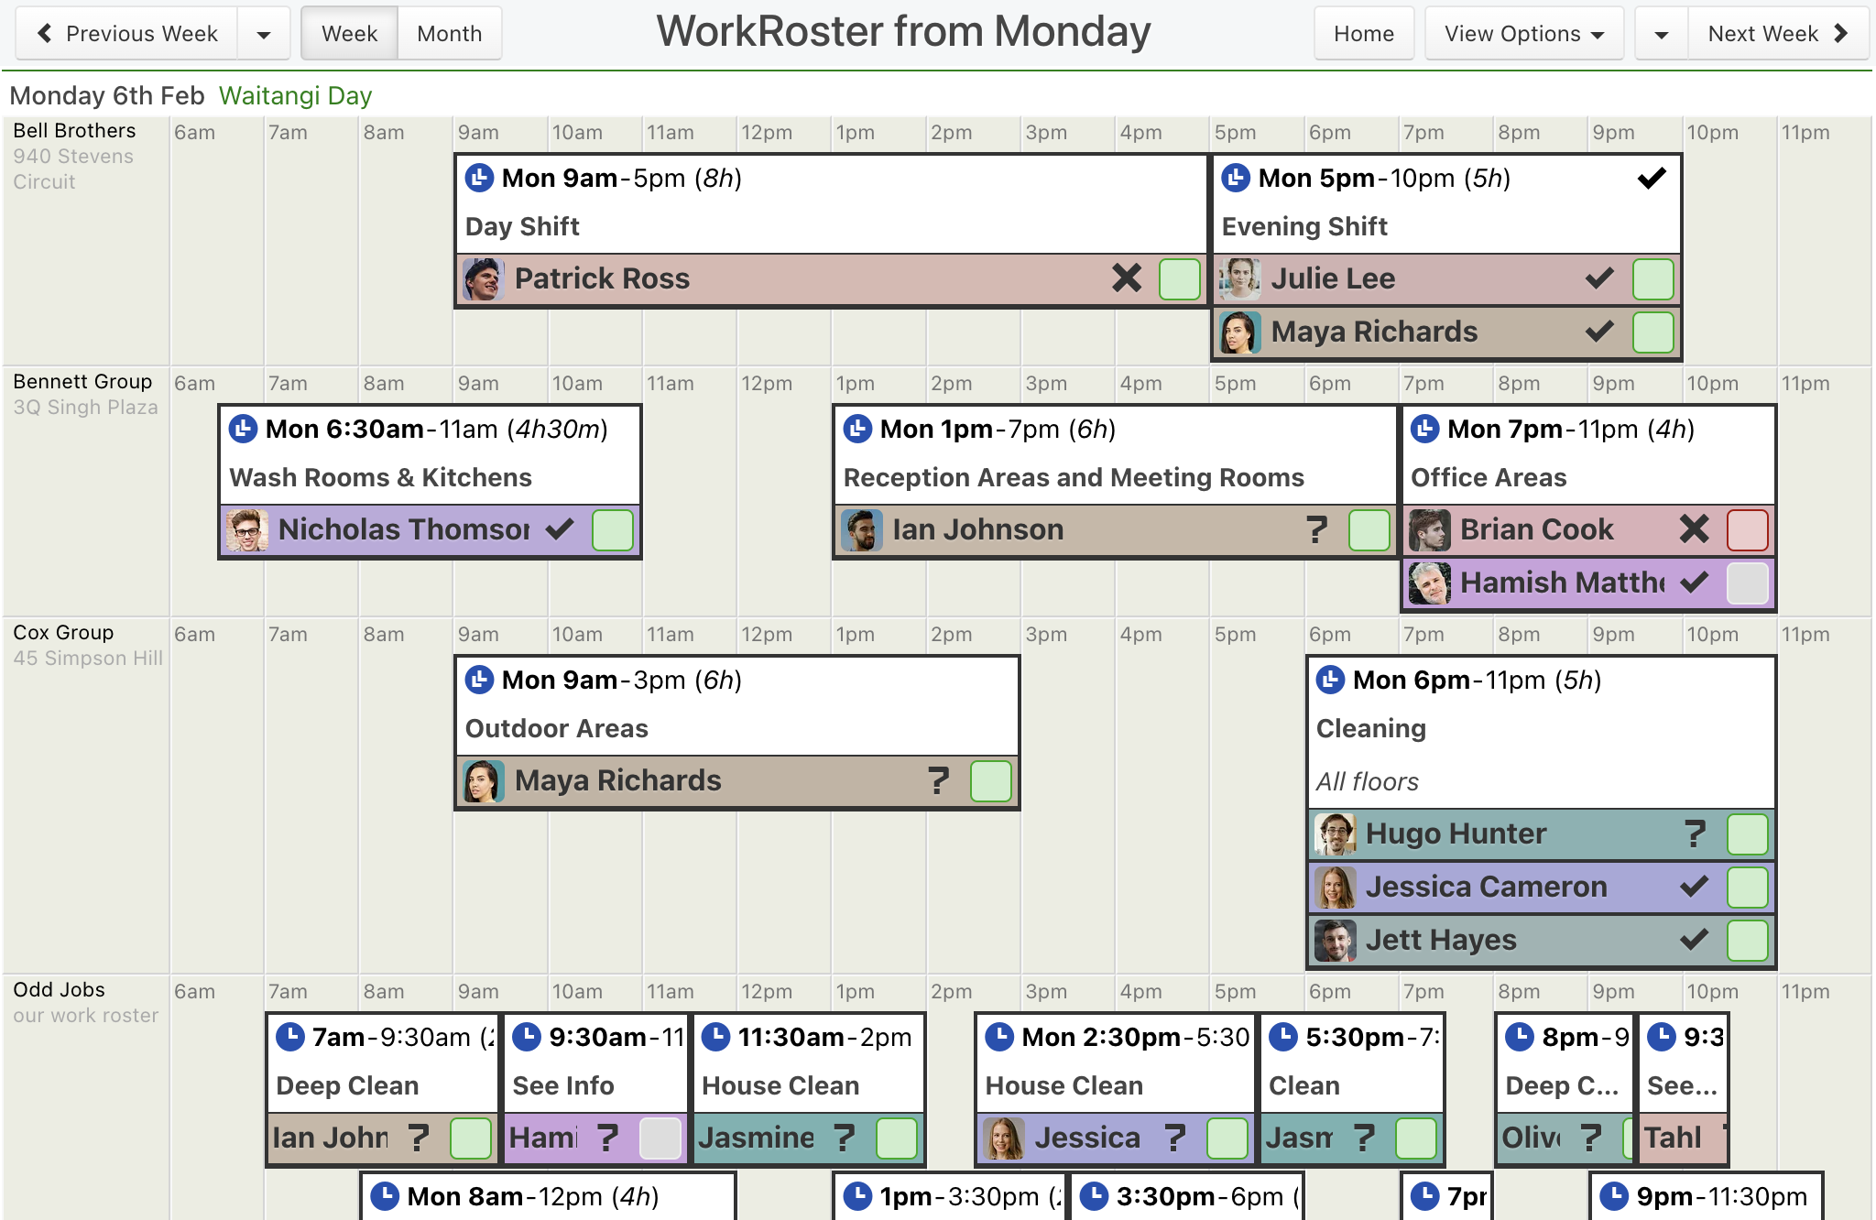This screenshot has height=1220, width=1876.
Task: Click the clock icon on Evening Shift
Action: tap(1236, 178)
